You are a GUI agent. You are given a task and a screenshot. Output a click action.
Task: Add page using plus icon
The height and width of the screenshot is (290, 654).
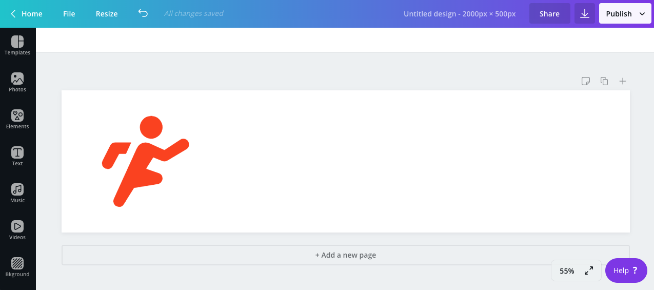point(623,81)
